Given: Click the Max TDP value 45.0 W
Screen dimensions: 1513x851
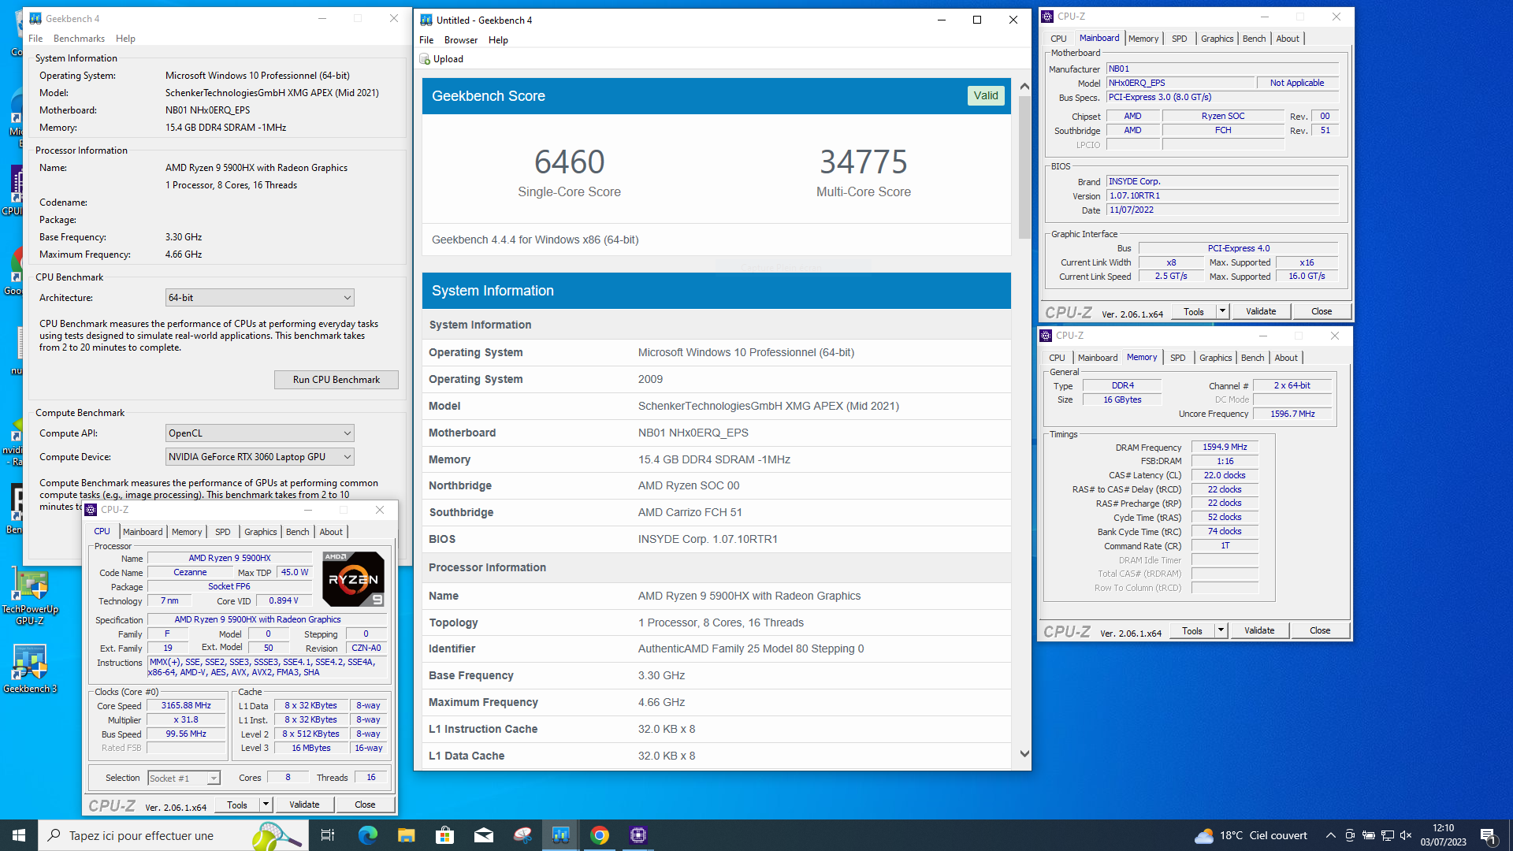Looking at the screenshot, I should coord(295,573).
